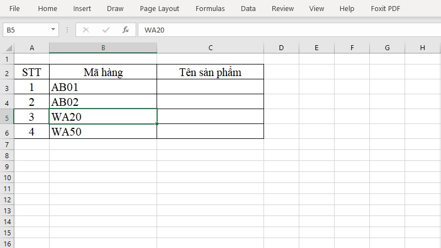Image resolution: width=441 pixels, height=248 pixels.
Task: Select column C header
Action: [x=211, y=48]
